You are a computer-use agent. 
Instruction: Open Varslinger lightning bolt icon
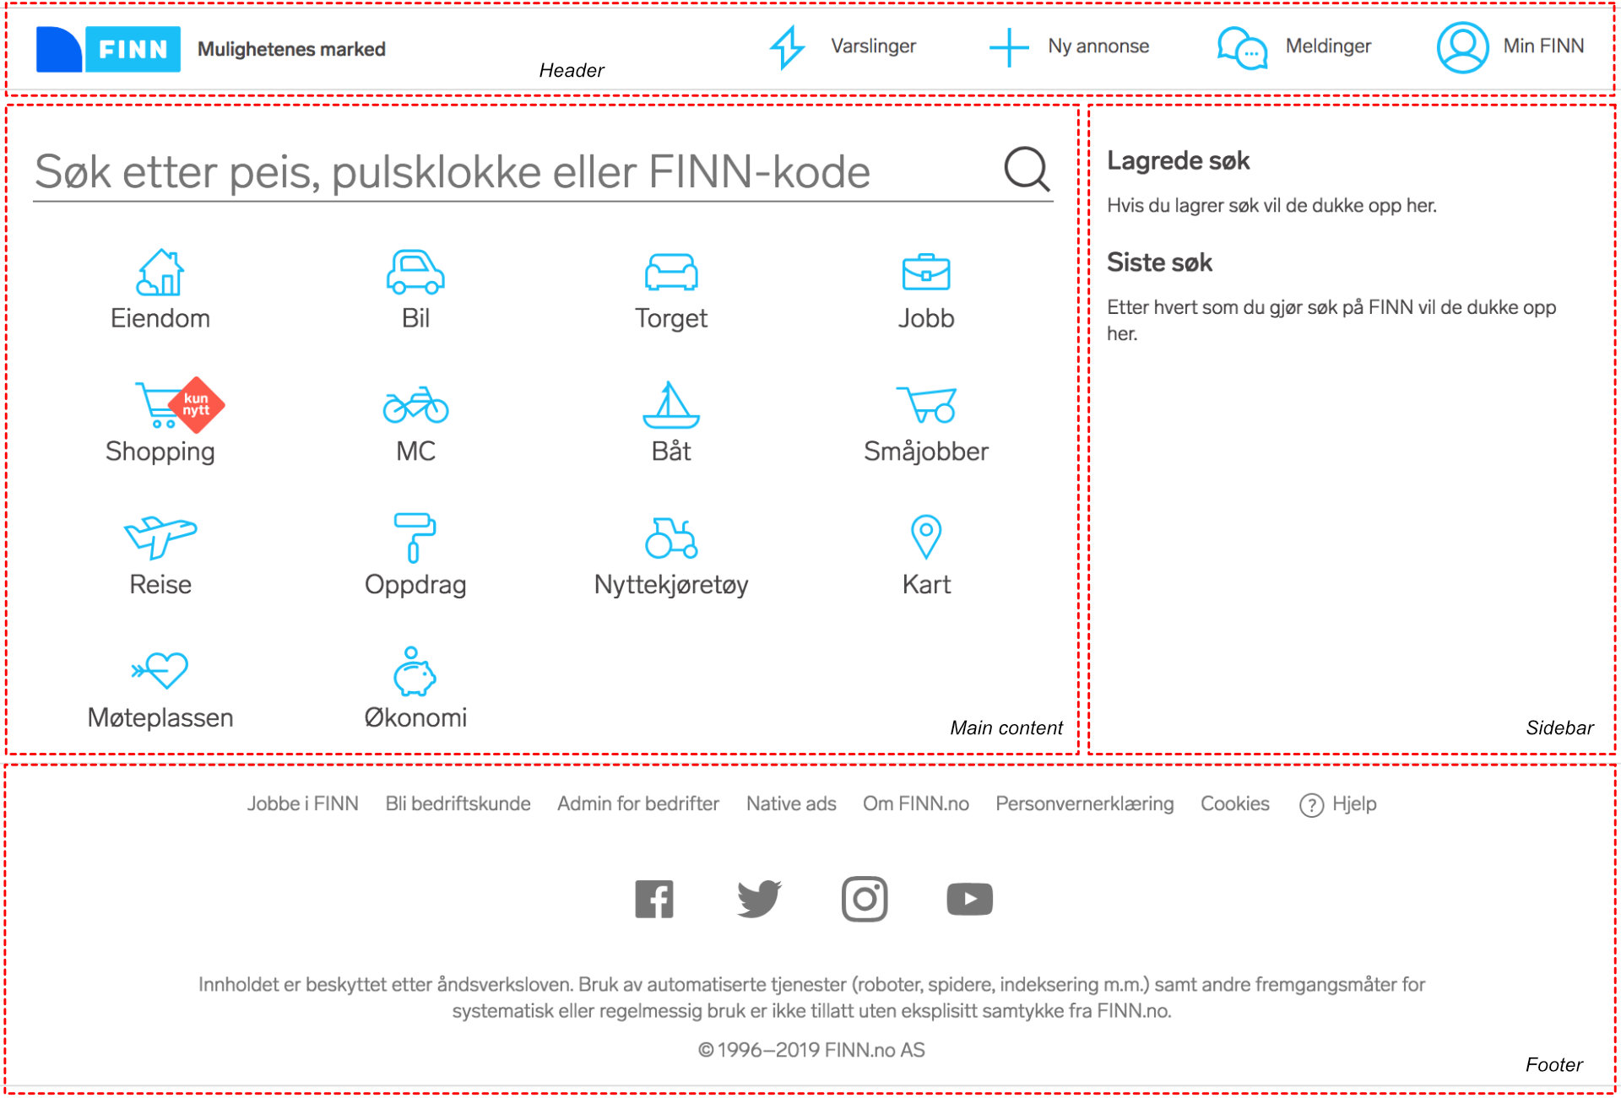(787, 47)
